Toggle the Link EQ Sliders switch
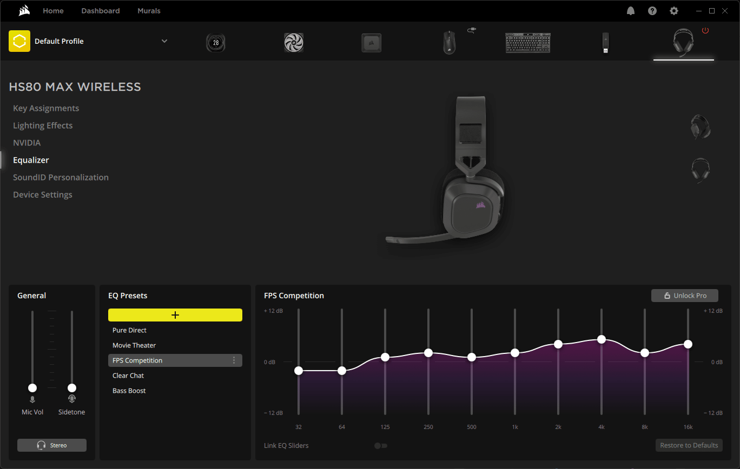 pyautogui.click(x=381, y=446)
